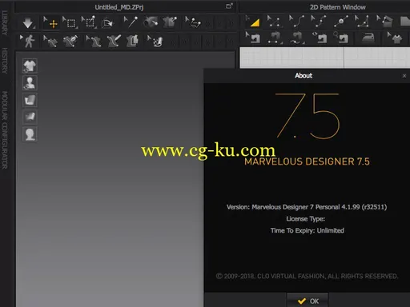410x307 pixels.
Task: Open the HISTORY side tab
Action: pyautogui.click(x=5, y=61)
